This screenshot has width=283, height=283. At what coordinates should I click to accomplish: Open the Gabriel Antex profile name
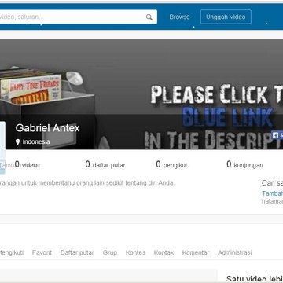(x=47, y=128)
